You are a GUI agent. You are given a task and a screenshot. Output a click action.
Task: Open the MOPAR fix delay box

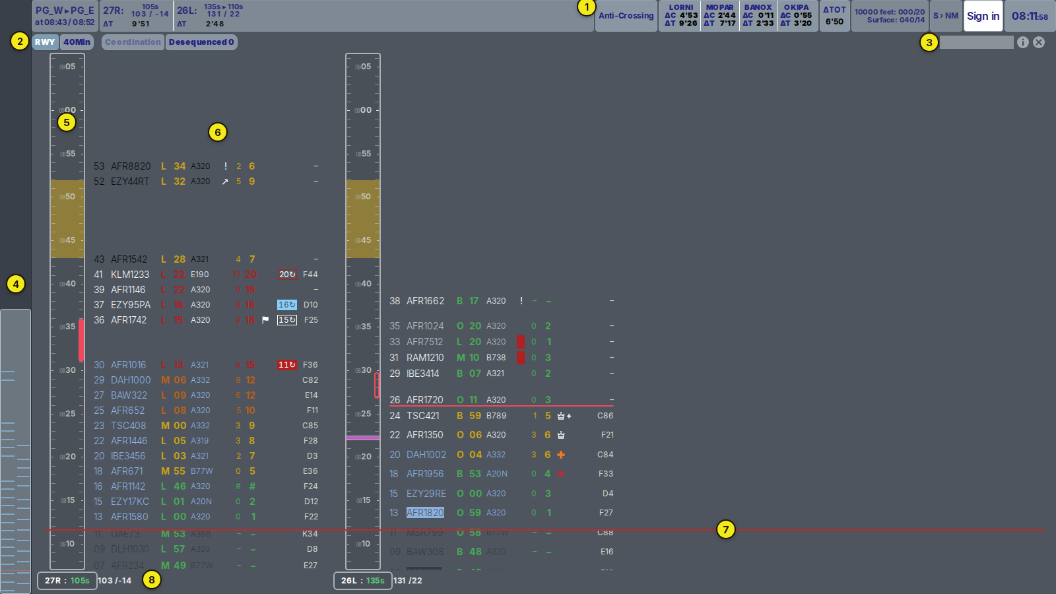tap(719, 16)
